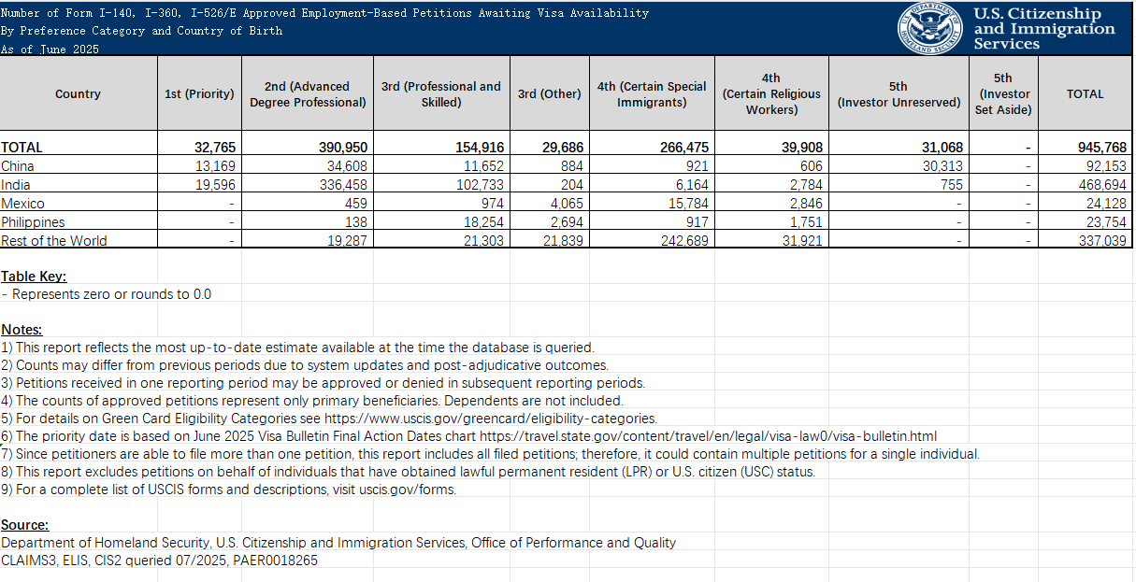Select Philippines cell 138
Viewport: 1136px width, 582px height.
point(308,222)
